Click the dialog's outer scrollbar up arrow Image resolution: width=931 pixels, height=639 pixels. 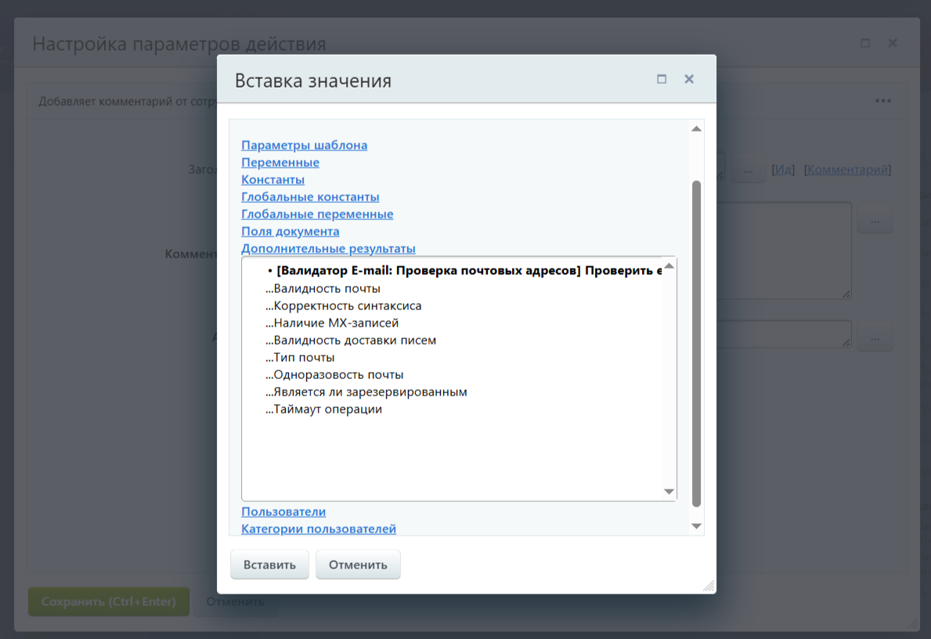[x=696, y=128]
